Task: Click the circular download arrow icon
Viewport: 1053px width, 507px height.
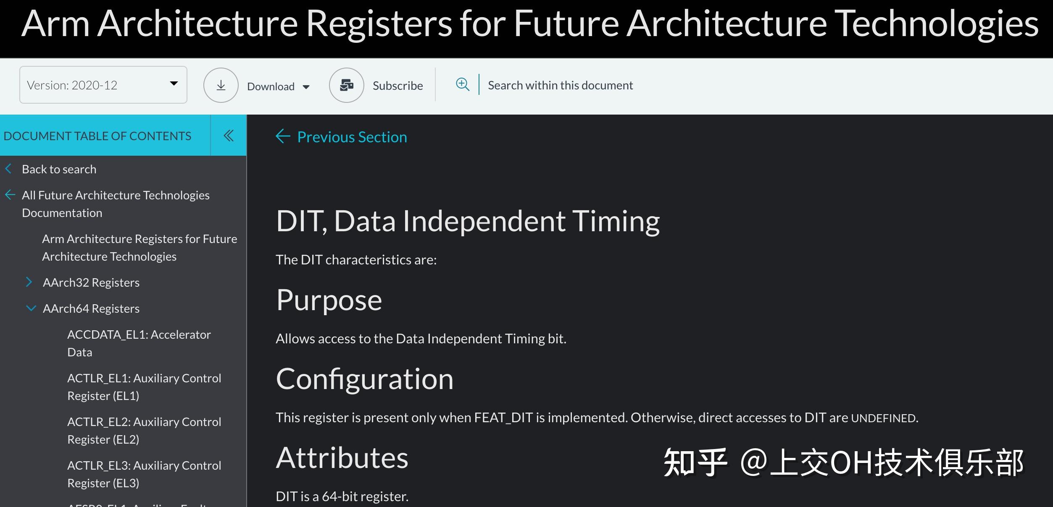Action: pyautogui.click(x=221, y=85)
